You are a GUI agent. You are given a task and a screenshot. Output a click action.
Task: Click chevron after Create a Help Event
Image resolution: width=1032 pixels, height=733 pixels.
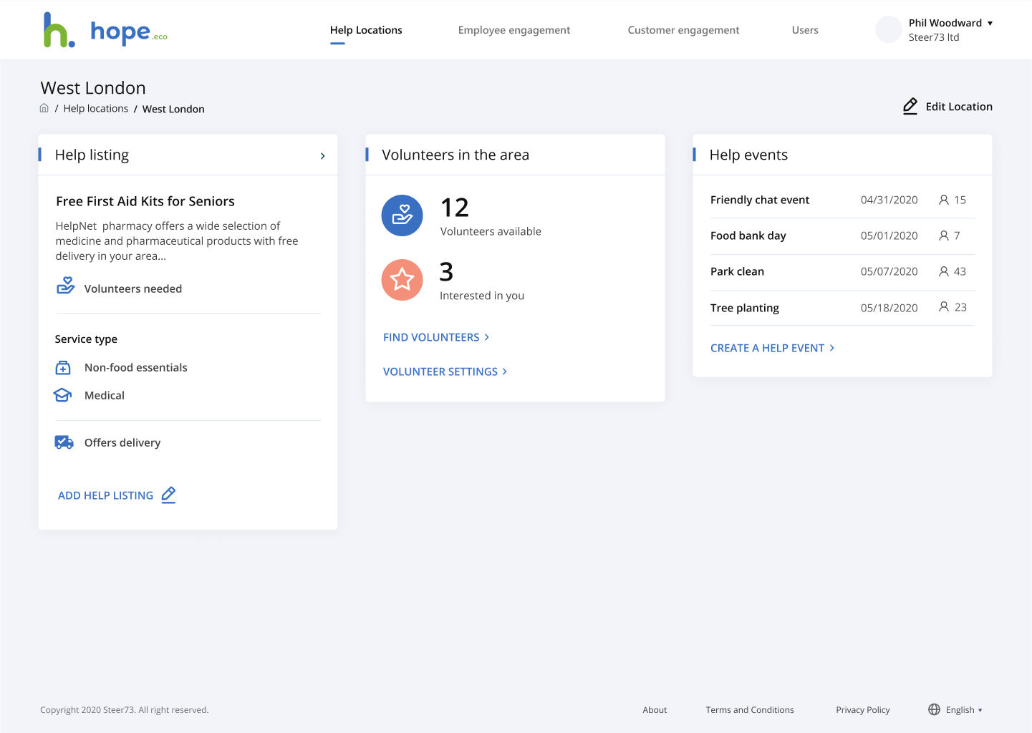pos(832,348)
